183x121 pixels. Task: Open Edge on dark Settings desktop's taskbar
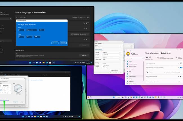(47, 63)
